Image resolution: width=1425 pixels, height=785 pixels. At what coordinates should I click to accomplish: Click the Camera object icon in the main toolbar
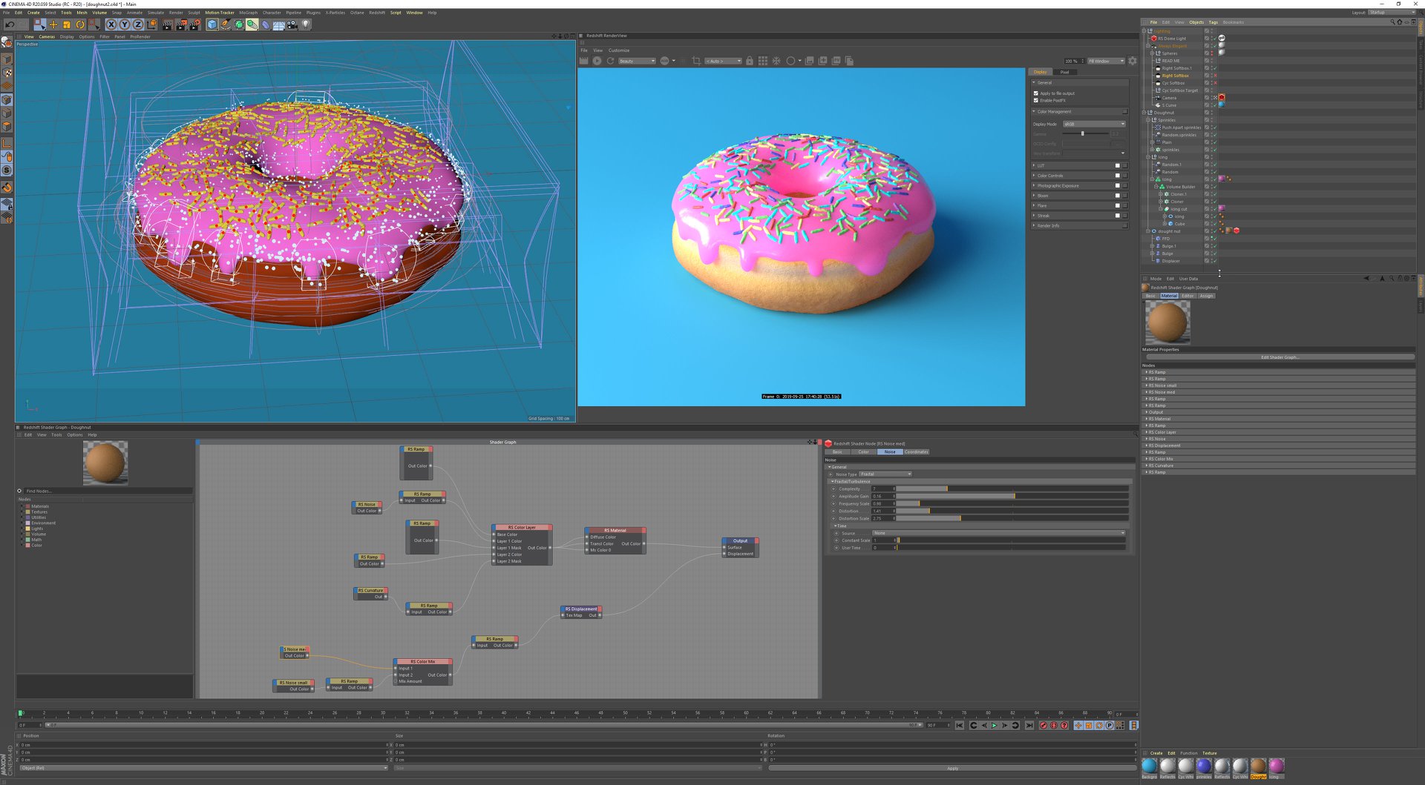[292, 24]
